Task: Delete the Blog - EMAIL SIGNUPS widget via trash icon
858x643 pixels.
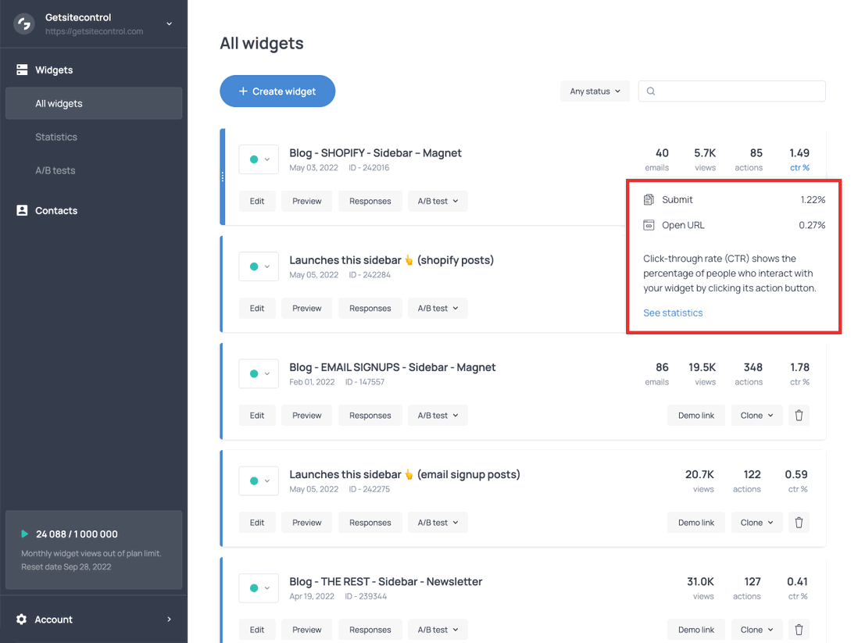Action: (x=799, y=415)
